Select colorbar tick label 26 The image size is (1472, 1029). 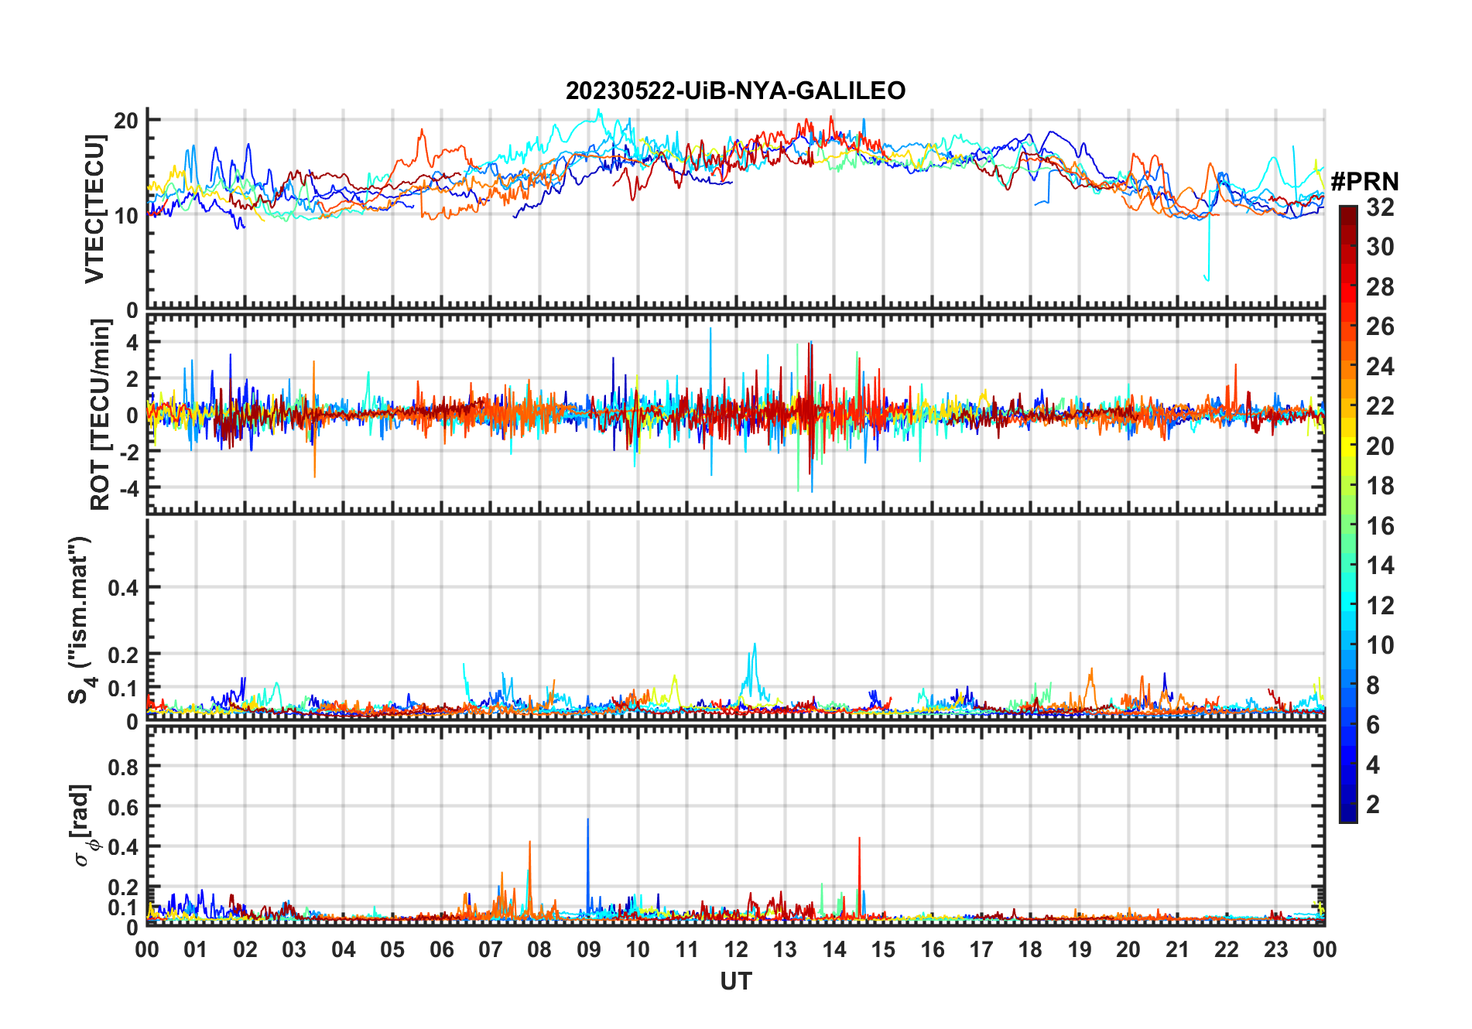(x=1380, y=326)
